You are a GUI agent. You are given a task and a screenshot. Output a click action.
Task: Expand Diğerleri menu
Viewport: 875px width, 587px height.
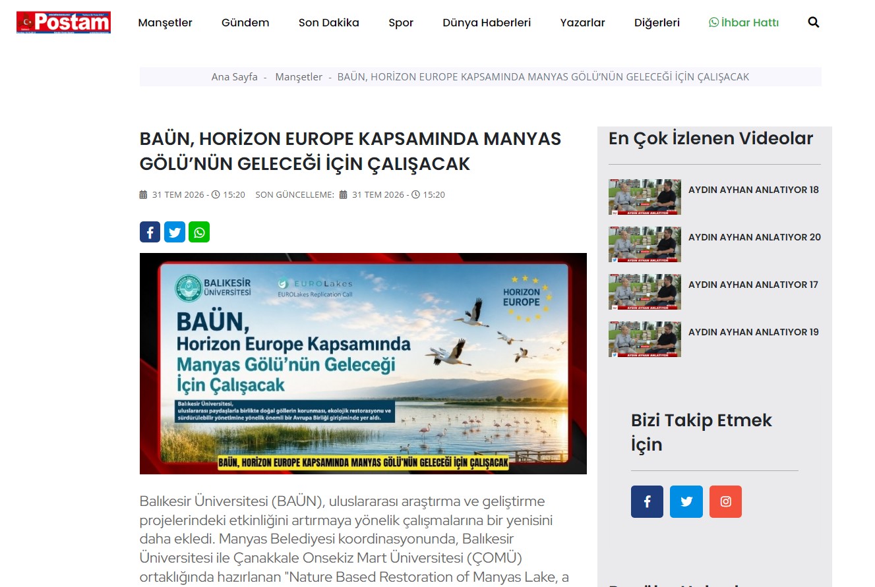(x=657, y=22)
